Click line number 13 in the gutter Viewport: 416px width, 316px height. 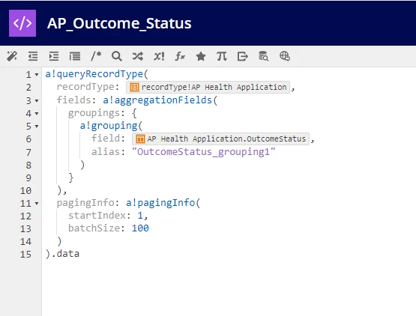[x=25, y=229]
